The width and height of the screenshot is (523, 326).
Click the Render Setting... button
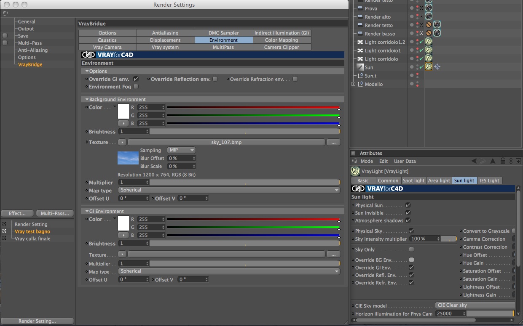[37, 321]
